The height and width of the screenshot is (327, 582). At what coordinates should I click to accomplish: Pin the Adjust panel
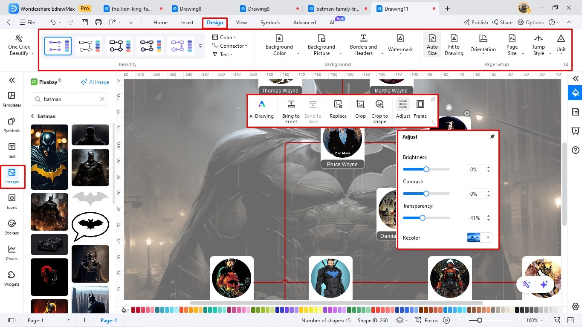point(492,137)
